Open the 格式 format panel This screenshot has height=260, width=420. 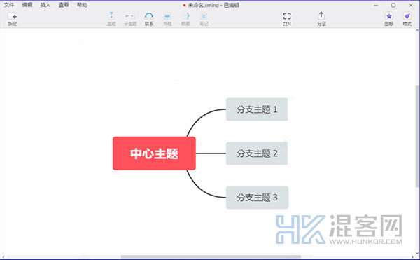click(x=407, y=19)
